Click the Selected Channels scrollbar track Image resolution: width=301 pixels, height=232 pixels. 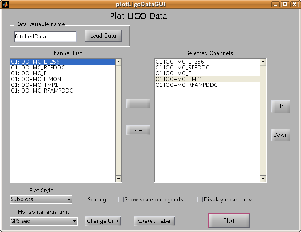coord(263,120)
